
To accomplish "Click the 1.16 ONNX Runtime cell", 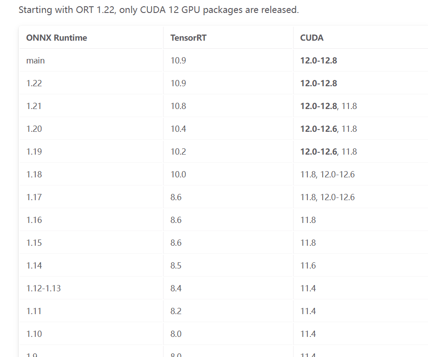I will [34, 220].
